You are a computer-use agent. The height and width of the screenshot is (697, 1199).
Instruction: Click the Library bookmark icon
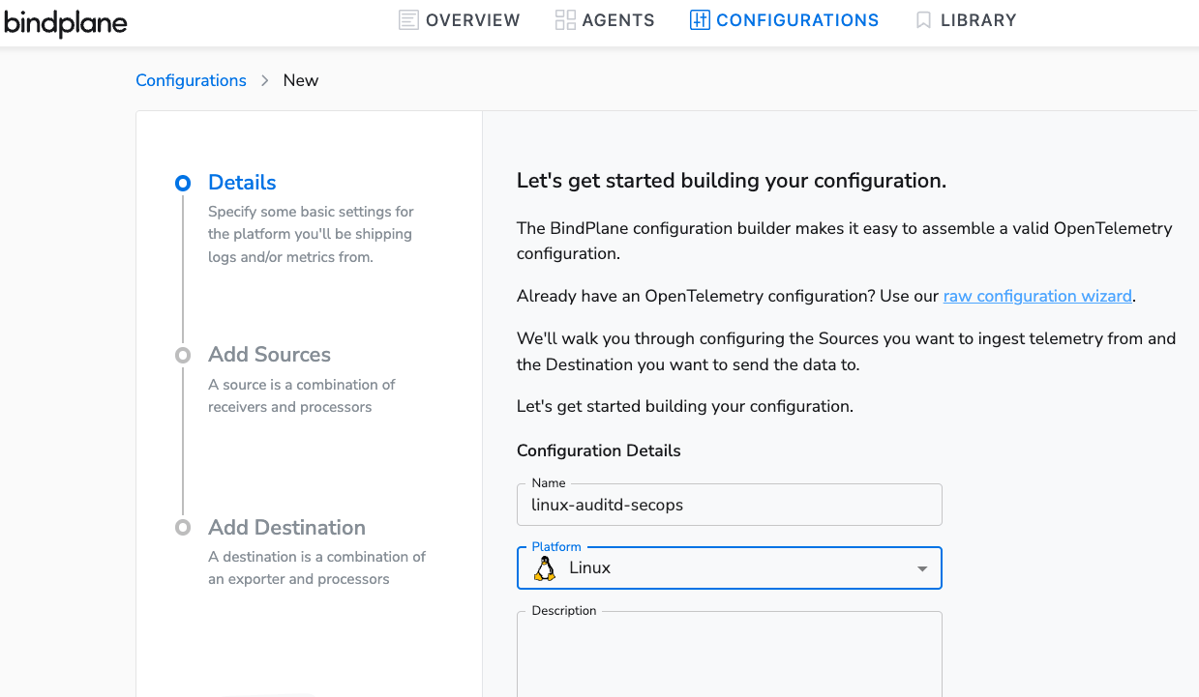click(923, 20)
